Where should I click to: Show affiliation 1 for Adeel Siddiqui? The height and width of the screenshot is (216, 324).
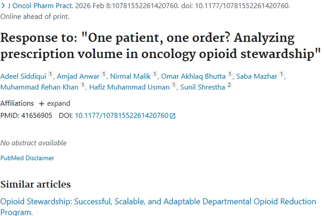click(50, 74)
